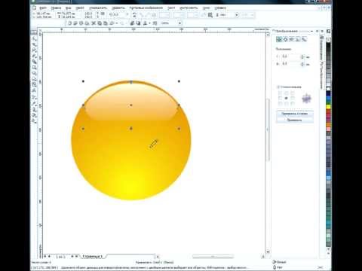Viewport: 362px width, 271px height.
Task: Pick the yellow color palette swatch
Action: coord(328,107)
